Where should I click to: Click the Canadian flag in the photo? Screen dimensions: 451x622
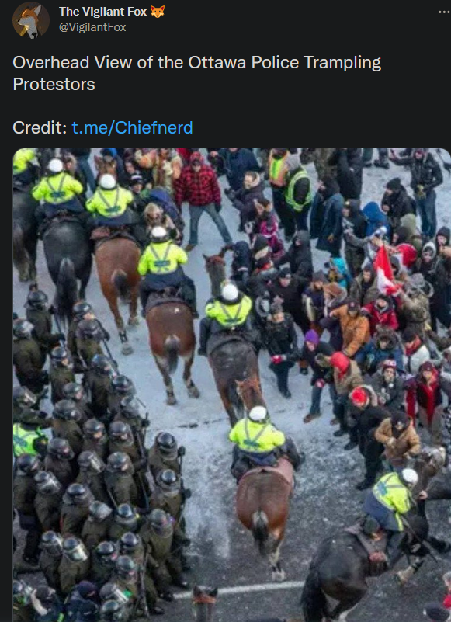tap(383, 269)
